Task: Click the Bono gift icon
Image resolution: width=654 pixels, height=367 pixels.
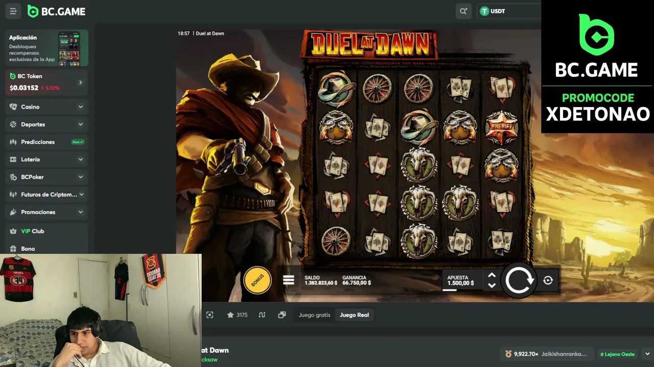Action: 13,249
